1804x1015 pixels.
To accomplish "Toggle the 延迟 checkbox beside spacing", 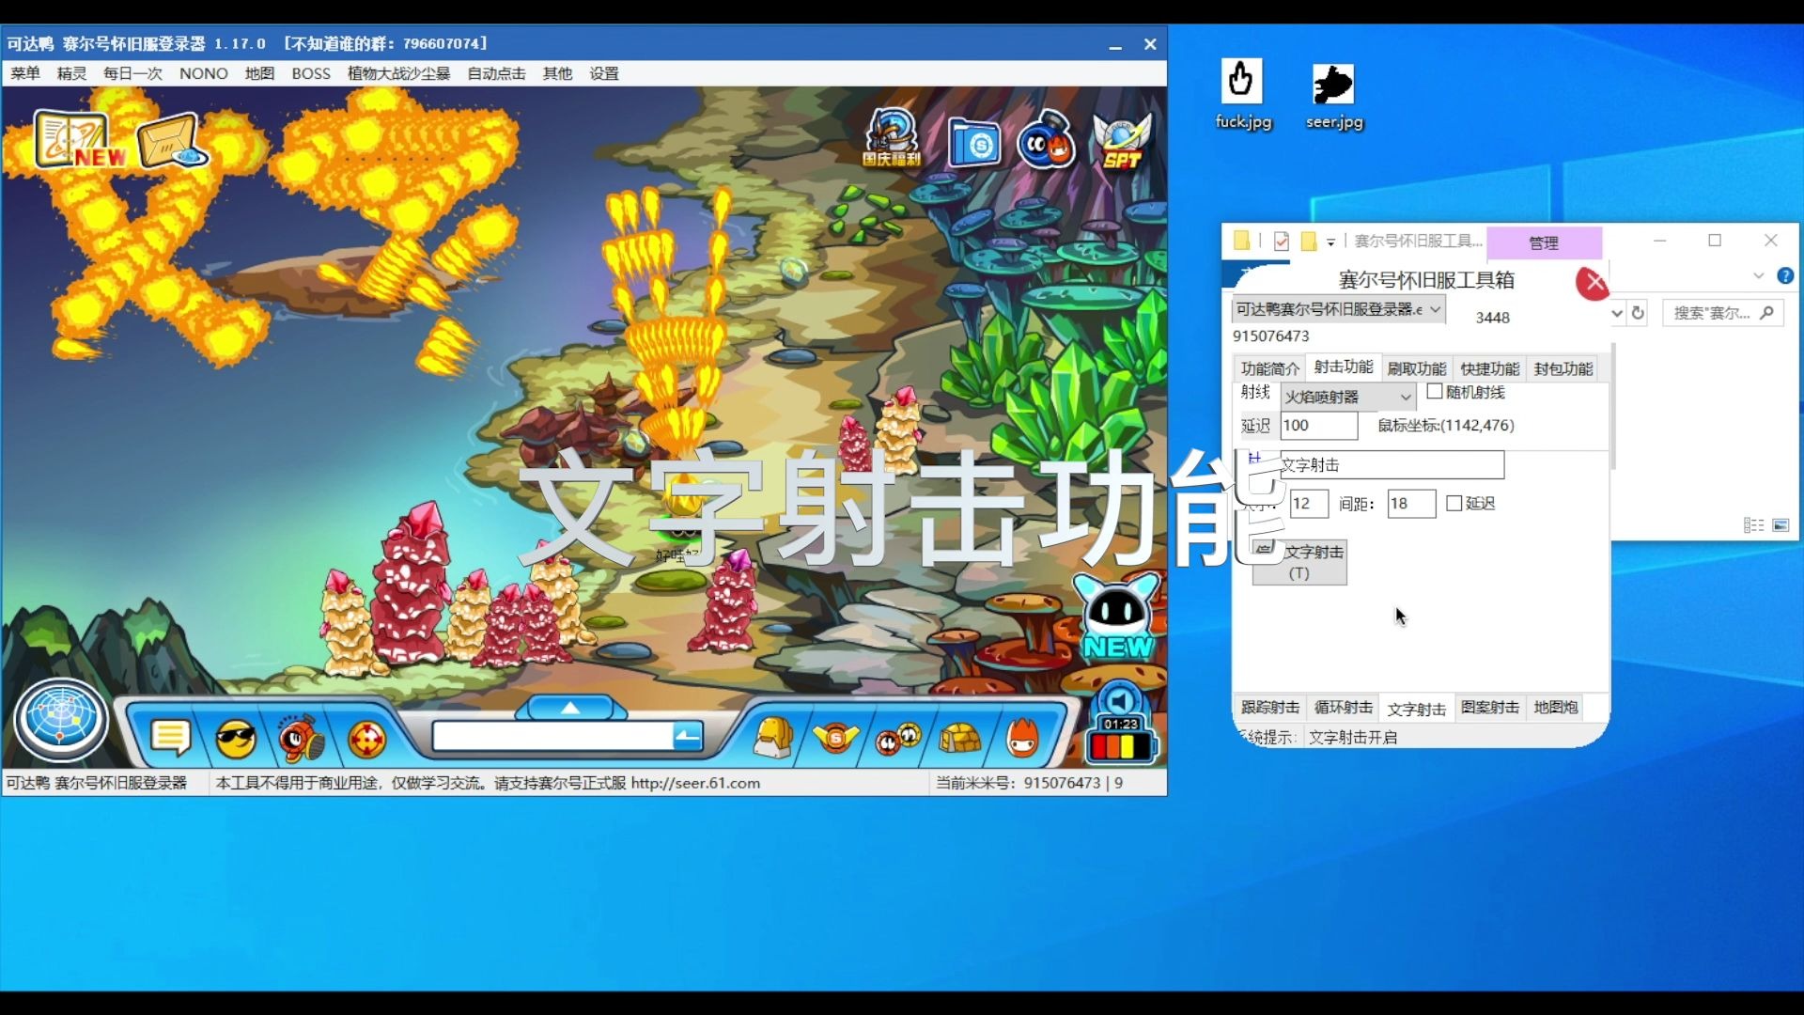I will [1454, 504].
